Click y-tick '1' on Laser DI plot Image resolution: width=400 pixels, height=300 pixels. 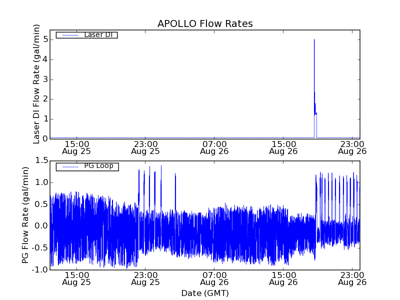coord(45,119)
